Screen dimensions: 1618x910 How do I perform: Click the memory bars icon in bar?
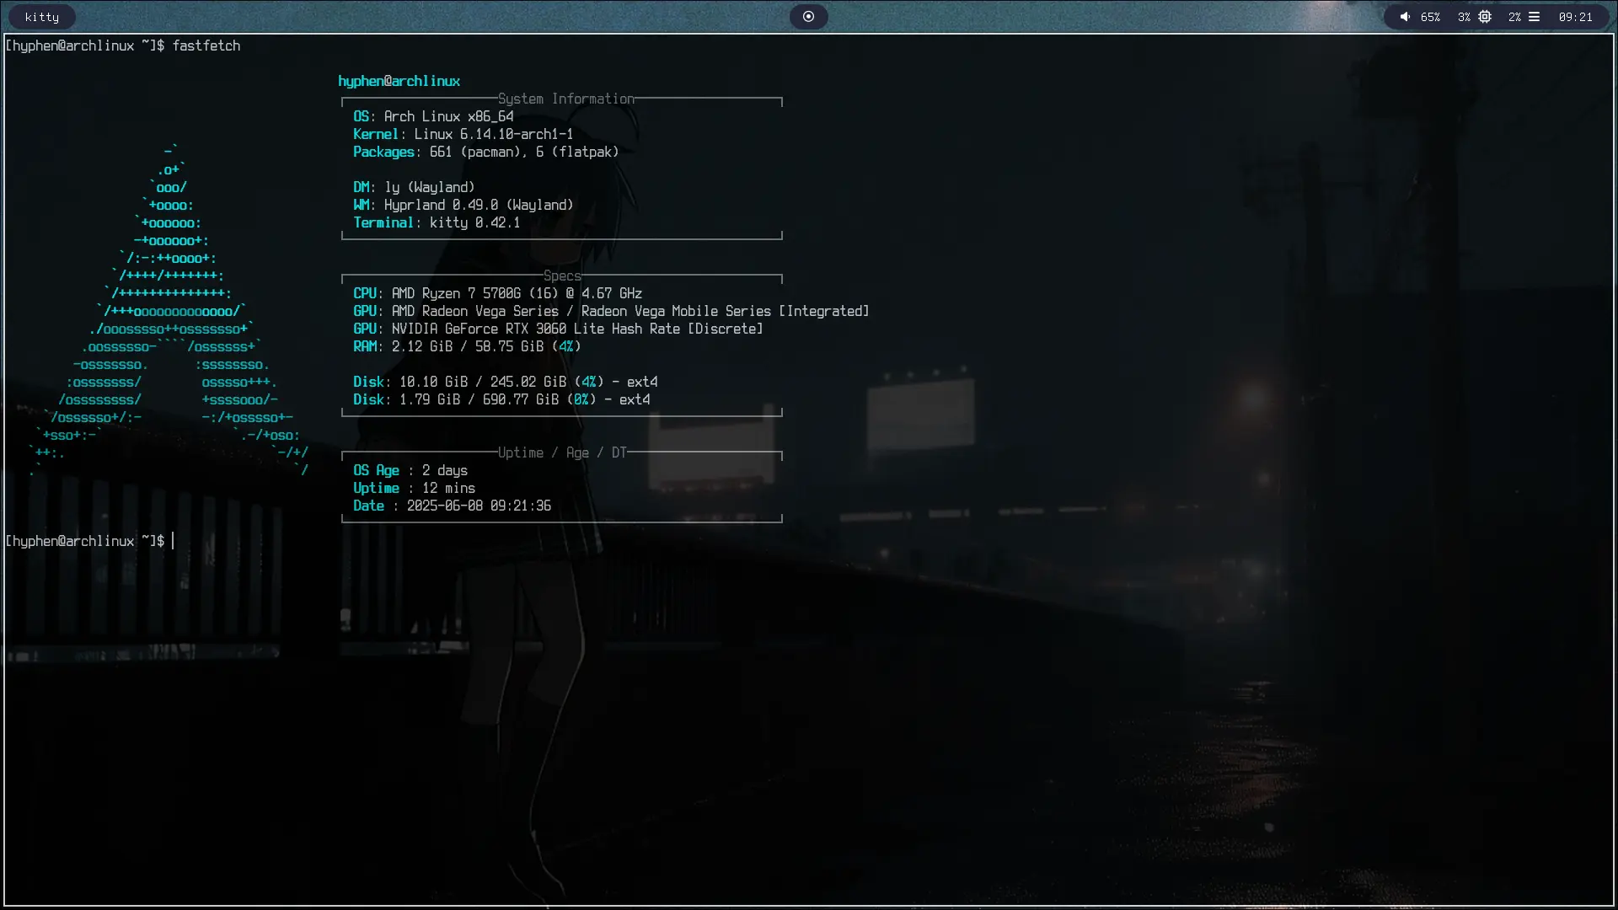click(1535, 17)
